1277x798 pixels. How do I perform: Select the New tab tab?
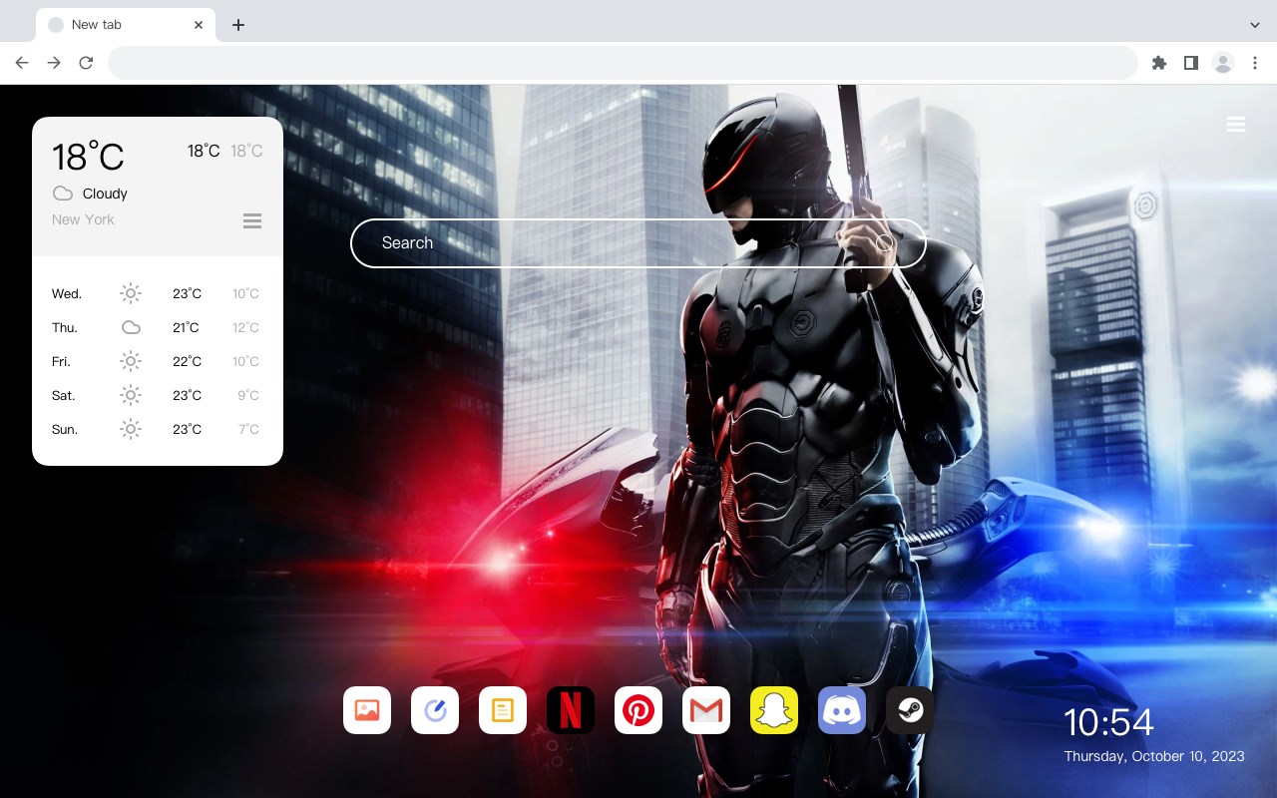[126, 25]
